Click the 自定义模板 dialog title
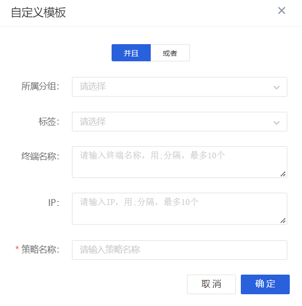 [x=38, y=13]
